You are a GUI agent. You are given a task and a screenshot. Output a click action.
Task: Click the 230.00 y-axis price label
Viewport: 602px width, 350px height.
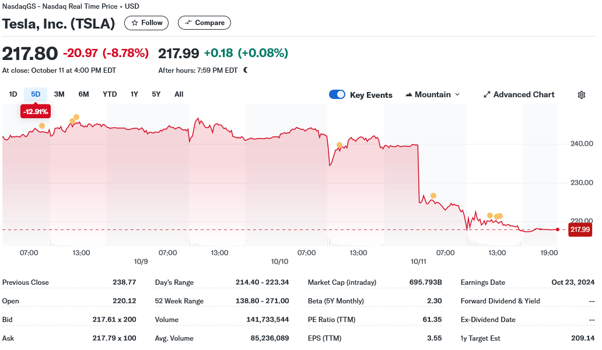click(x=582, y=183)
